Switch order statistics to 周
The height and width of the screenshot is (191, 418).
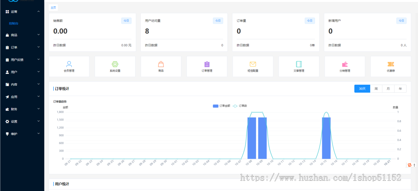376,89
